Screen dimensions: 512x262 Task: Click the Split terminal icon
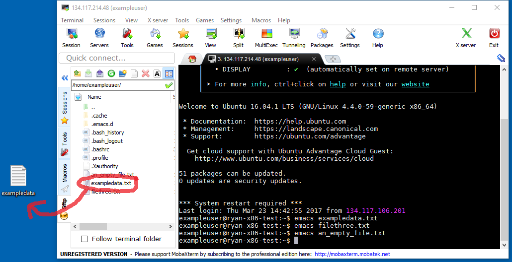[238, 38]
